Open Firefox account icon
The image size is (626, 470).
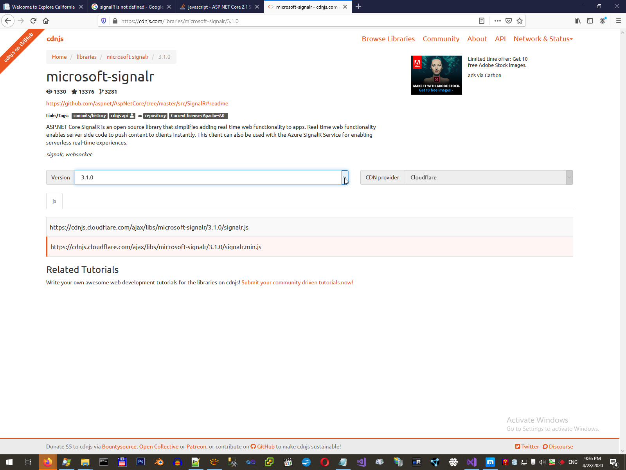click(603, 21)
